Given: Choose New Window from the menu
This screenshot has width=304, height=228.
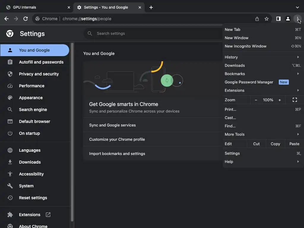Looking at the screenshot, I should (263, 38).
